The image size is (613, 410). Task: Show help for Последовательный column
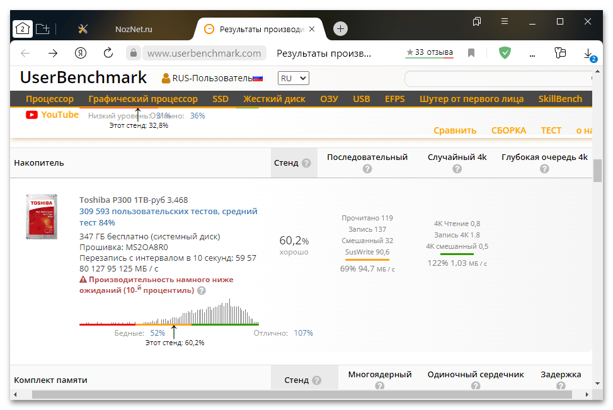367,169
